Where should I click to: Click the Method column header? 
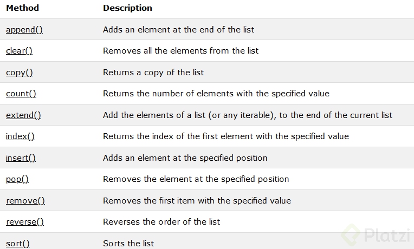point(22,8)
